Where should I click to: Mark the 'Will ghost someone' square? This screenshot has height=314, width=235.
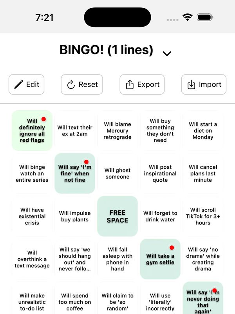pyautogui.click(x=117, y=173)
